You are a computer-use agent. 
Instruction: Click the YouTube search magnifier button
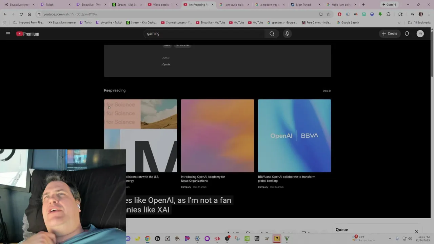click(x=272, y=34)
